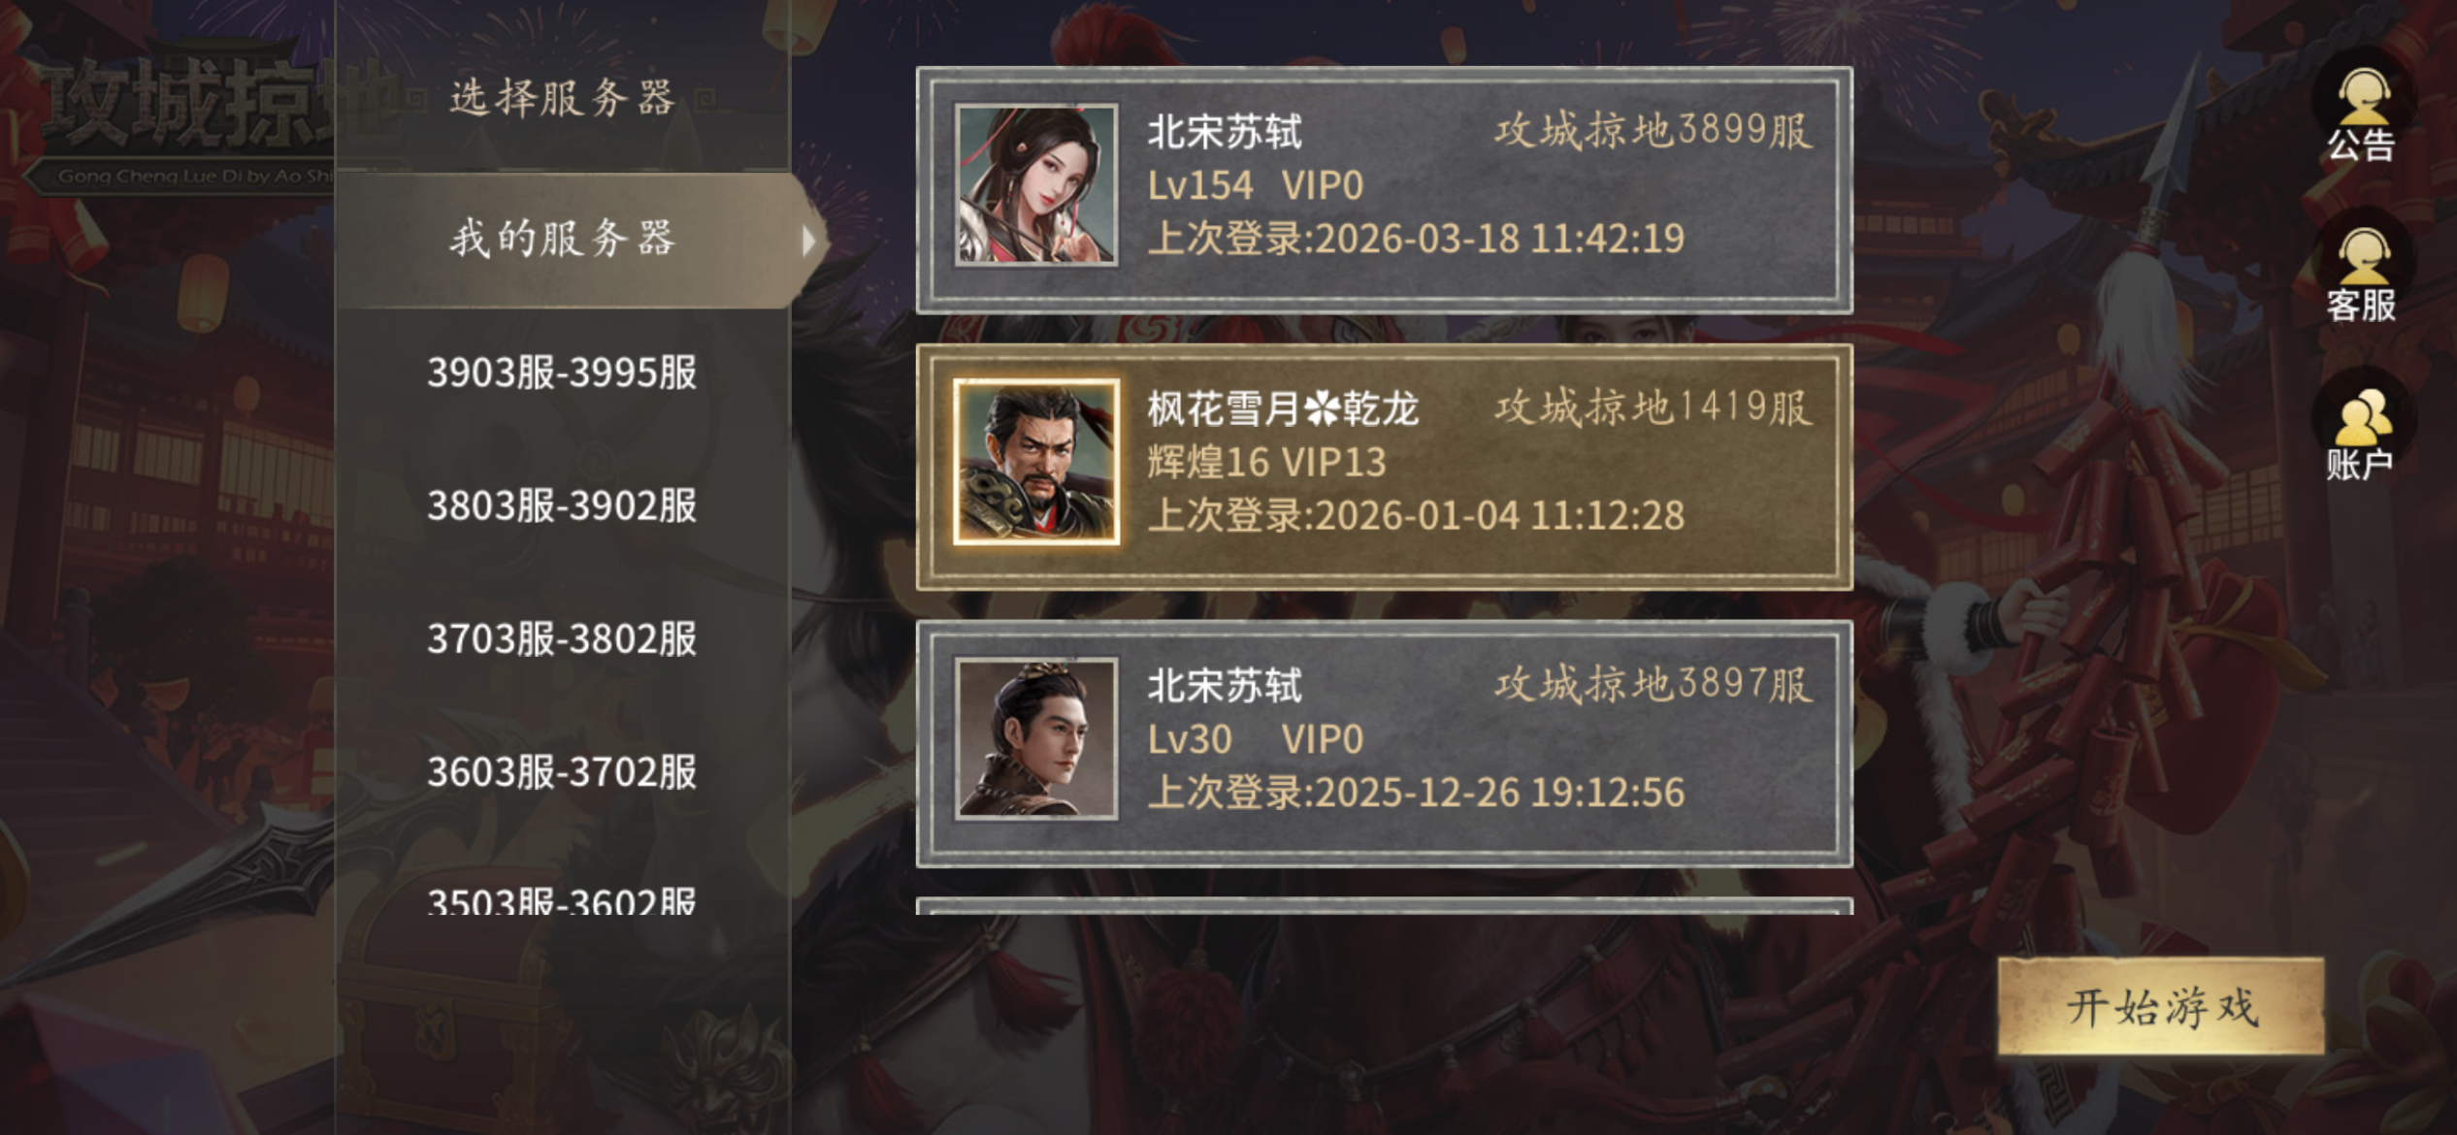Image resolution: width=2457 pixels, height=1135 pixels.
Task: Select the 3803服-3902服 server range
Action: [563, 505]
